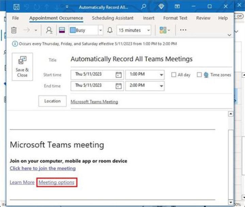245x207 pixels.
Task: Open the Help tab
Action: coord(223,18)
